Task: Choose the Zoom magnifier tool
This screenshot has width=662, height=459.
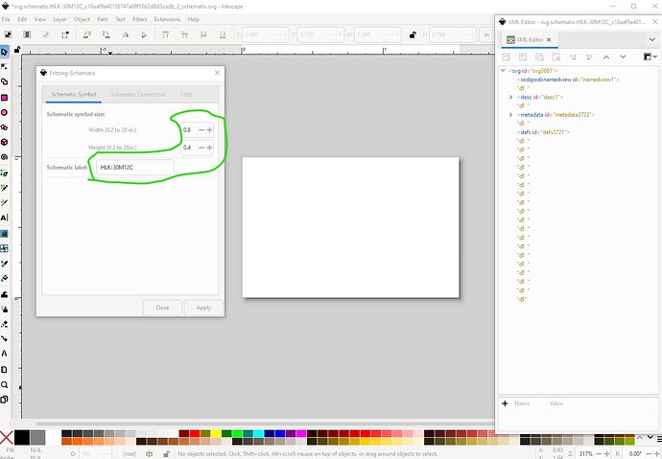Action: [x=4, y=384]
